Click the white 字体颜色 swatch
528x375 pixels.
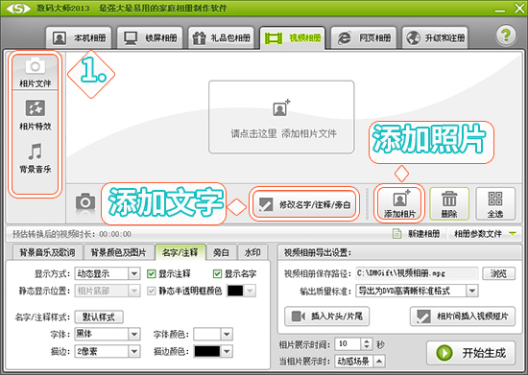206,334
